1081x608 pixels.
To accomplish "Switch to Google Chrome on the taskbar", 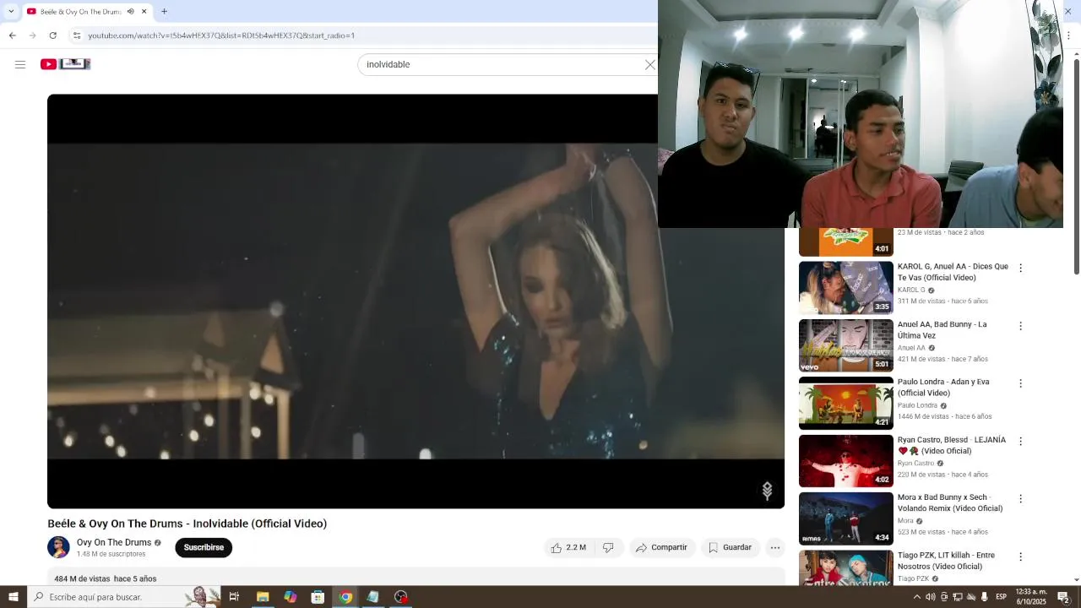I will tap(345, 597).
